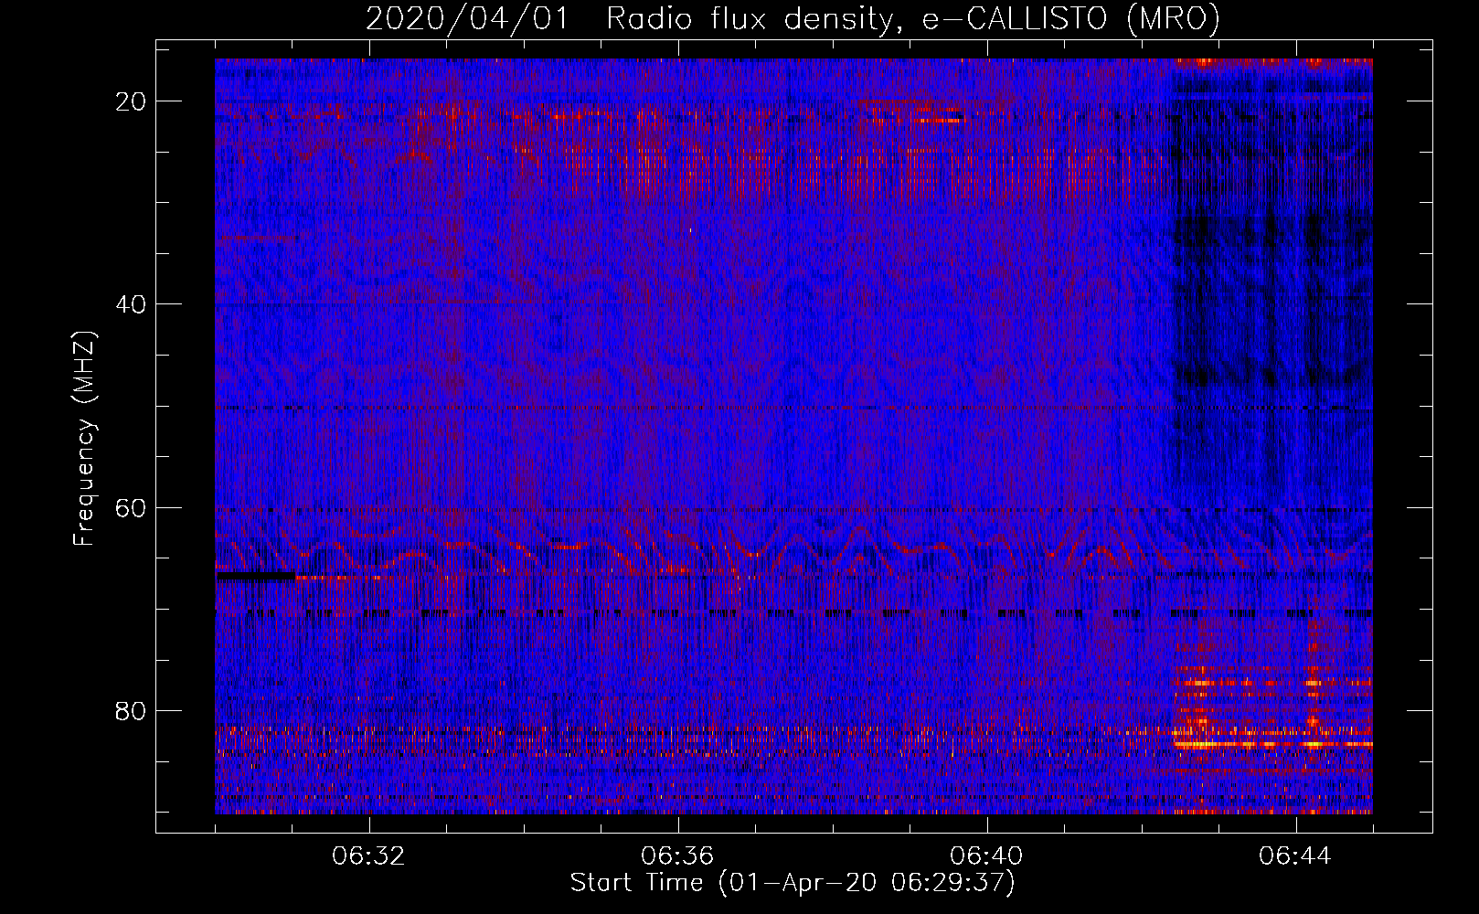Image resolution: width=1479 pixels, height=914 pixels.
Task: Click the 'Start Time (01-Apr-20 06:29:37)' x-axis label
Action: tap(793, 883)
